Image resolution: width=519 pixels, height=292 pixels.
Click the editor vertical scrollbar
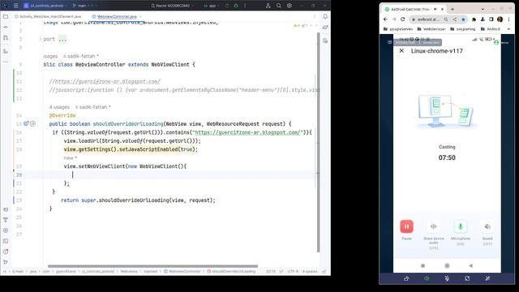click(x=319, y=143)
